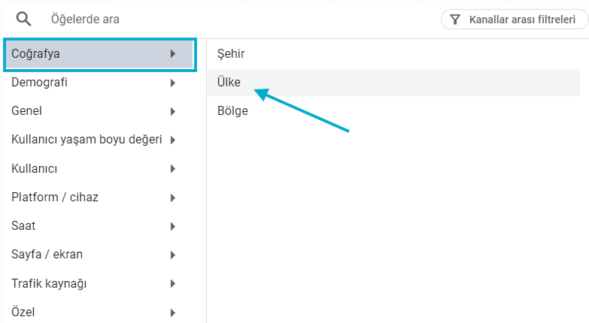Viewport: 589px width, 323px height.
Task: Click the search magnifier icon
Action: tap(23, 19)
